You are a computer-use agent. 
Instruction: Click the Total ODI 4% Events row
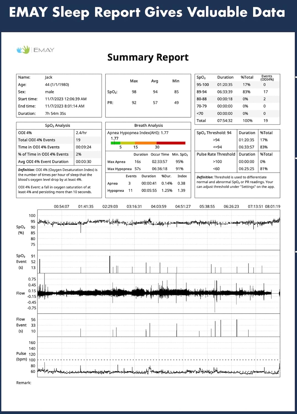[37, 140]
